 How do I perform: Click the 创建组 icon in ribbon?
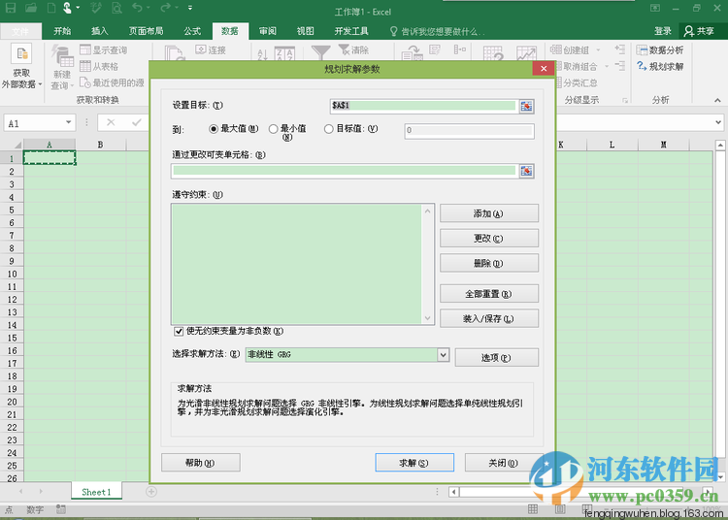coord(556,49)
